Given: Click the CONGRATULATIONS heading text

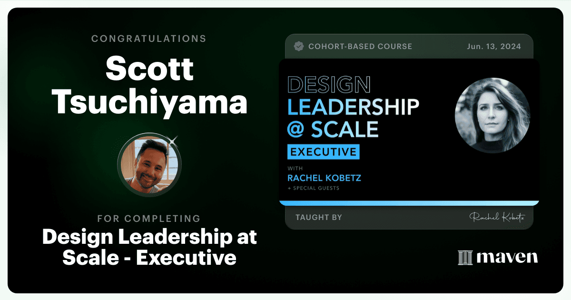Looking at the screenshot, I should click(149, 39).
